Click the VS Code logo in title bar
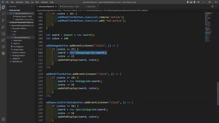The width and height of the screenshot is (219, 123). coord(2,2)
